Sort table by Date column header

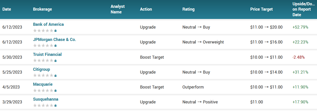click(7, 9)
